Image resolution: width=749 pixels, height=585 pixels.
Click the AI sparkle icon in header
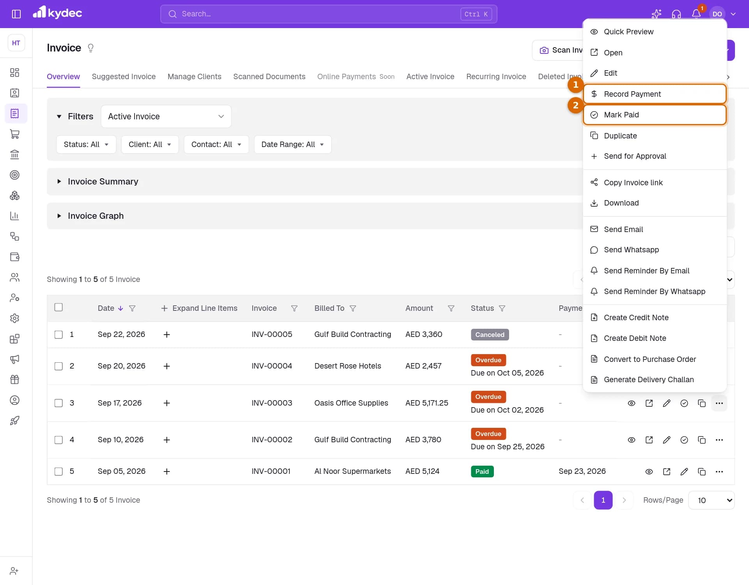(656, 14)
